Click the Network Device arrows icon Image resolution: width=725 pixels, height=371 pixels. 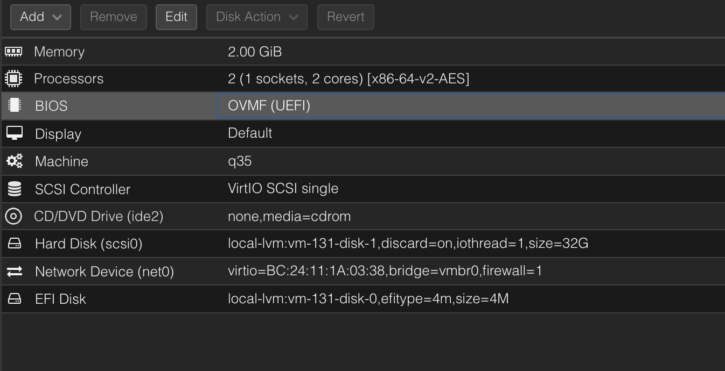pyautogui.click(x=15, y=272)
